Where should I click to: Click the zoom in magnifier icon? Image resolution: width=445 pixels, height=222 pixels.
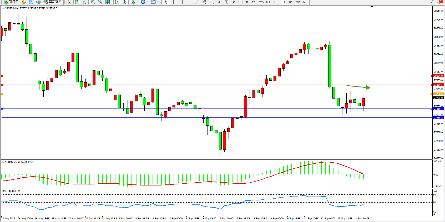pos(93,2)
